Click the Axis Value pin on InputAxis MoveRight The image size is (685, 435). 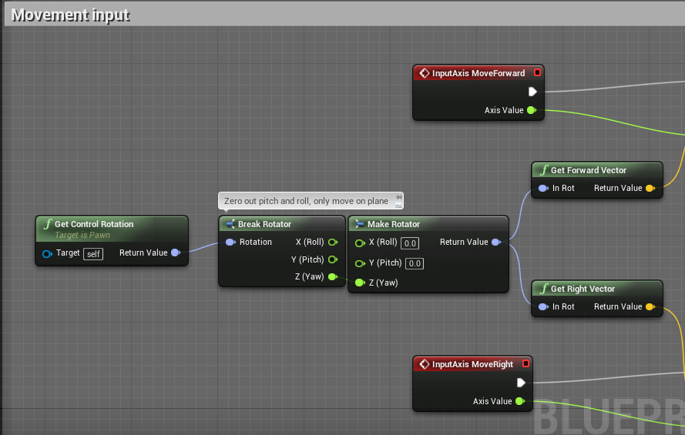point(520,401)
